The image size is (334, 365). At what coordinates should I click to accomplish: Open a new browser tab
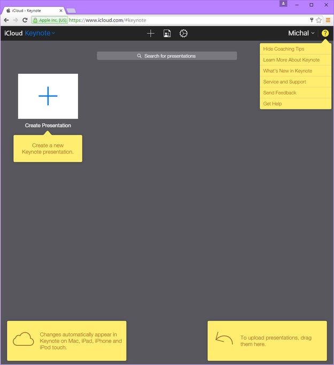71,11
